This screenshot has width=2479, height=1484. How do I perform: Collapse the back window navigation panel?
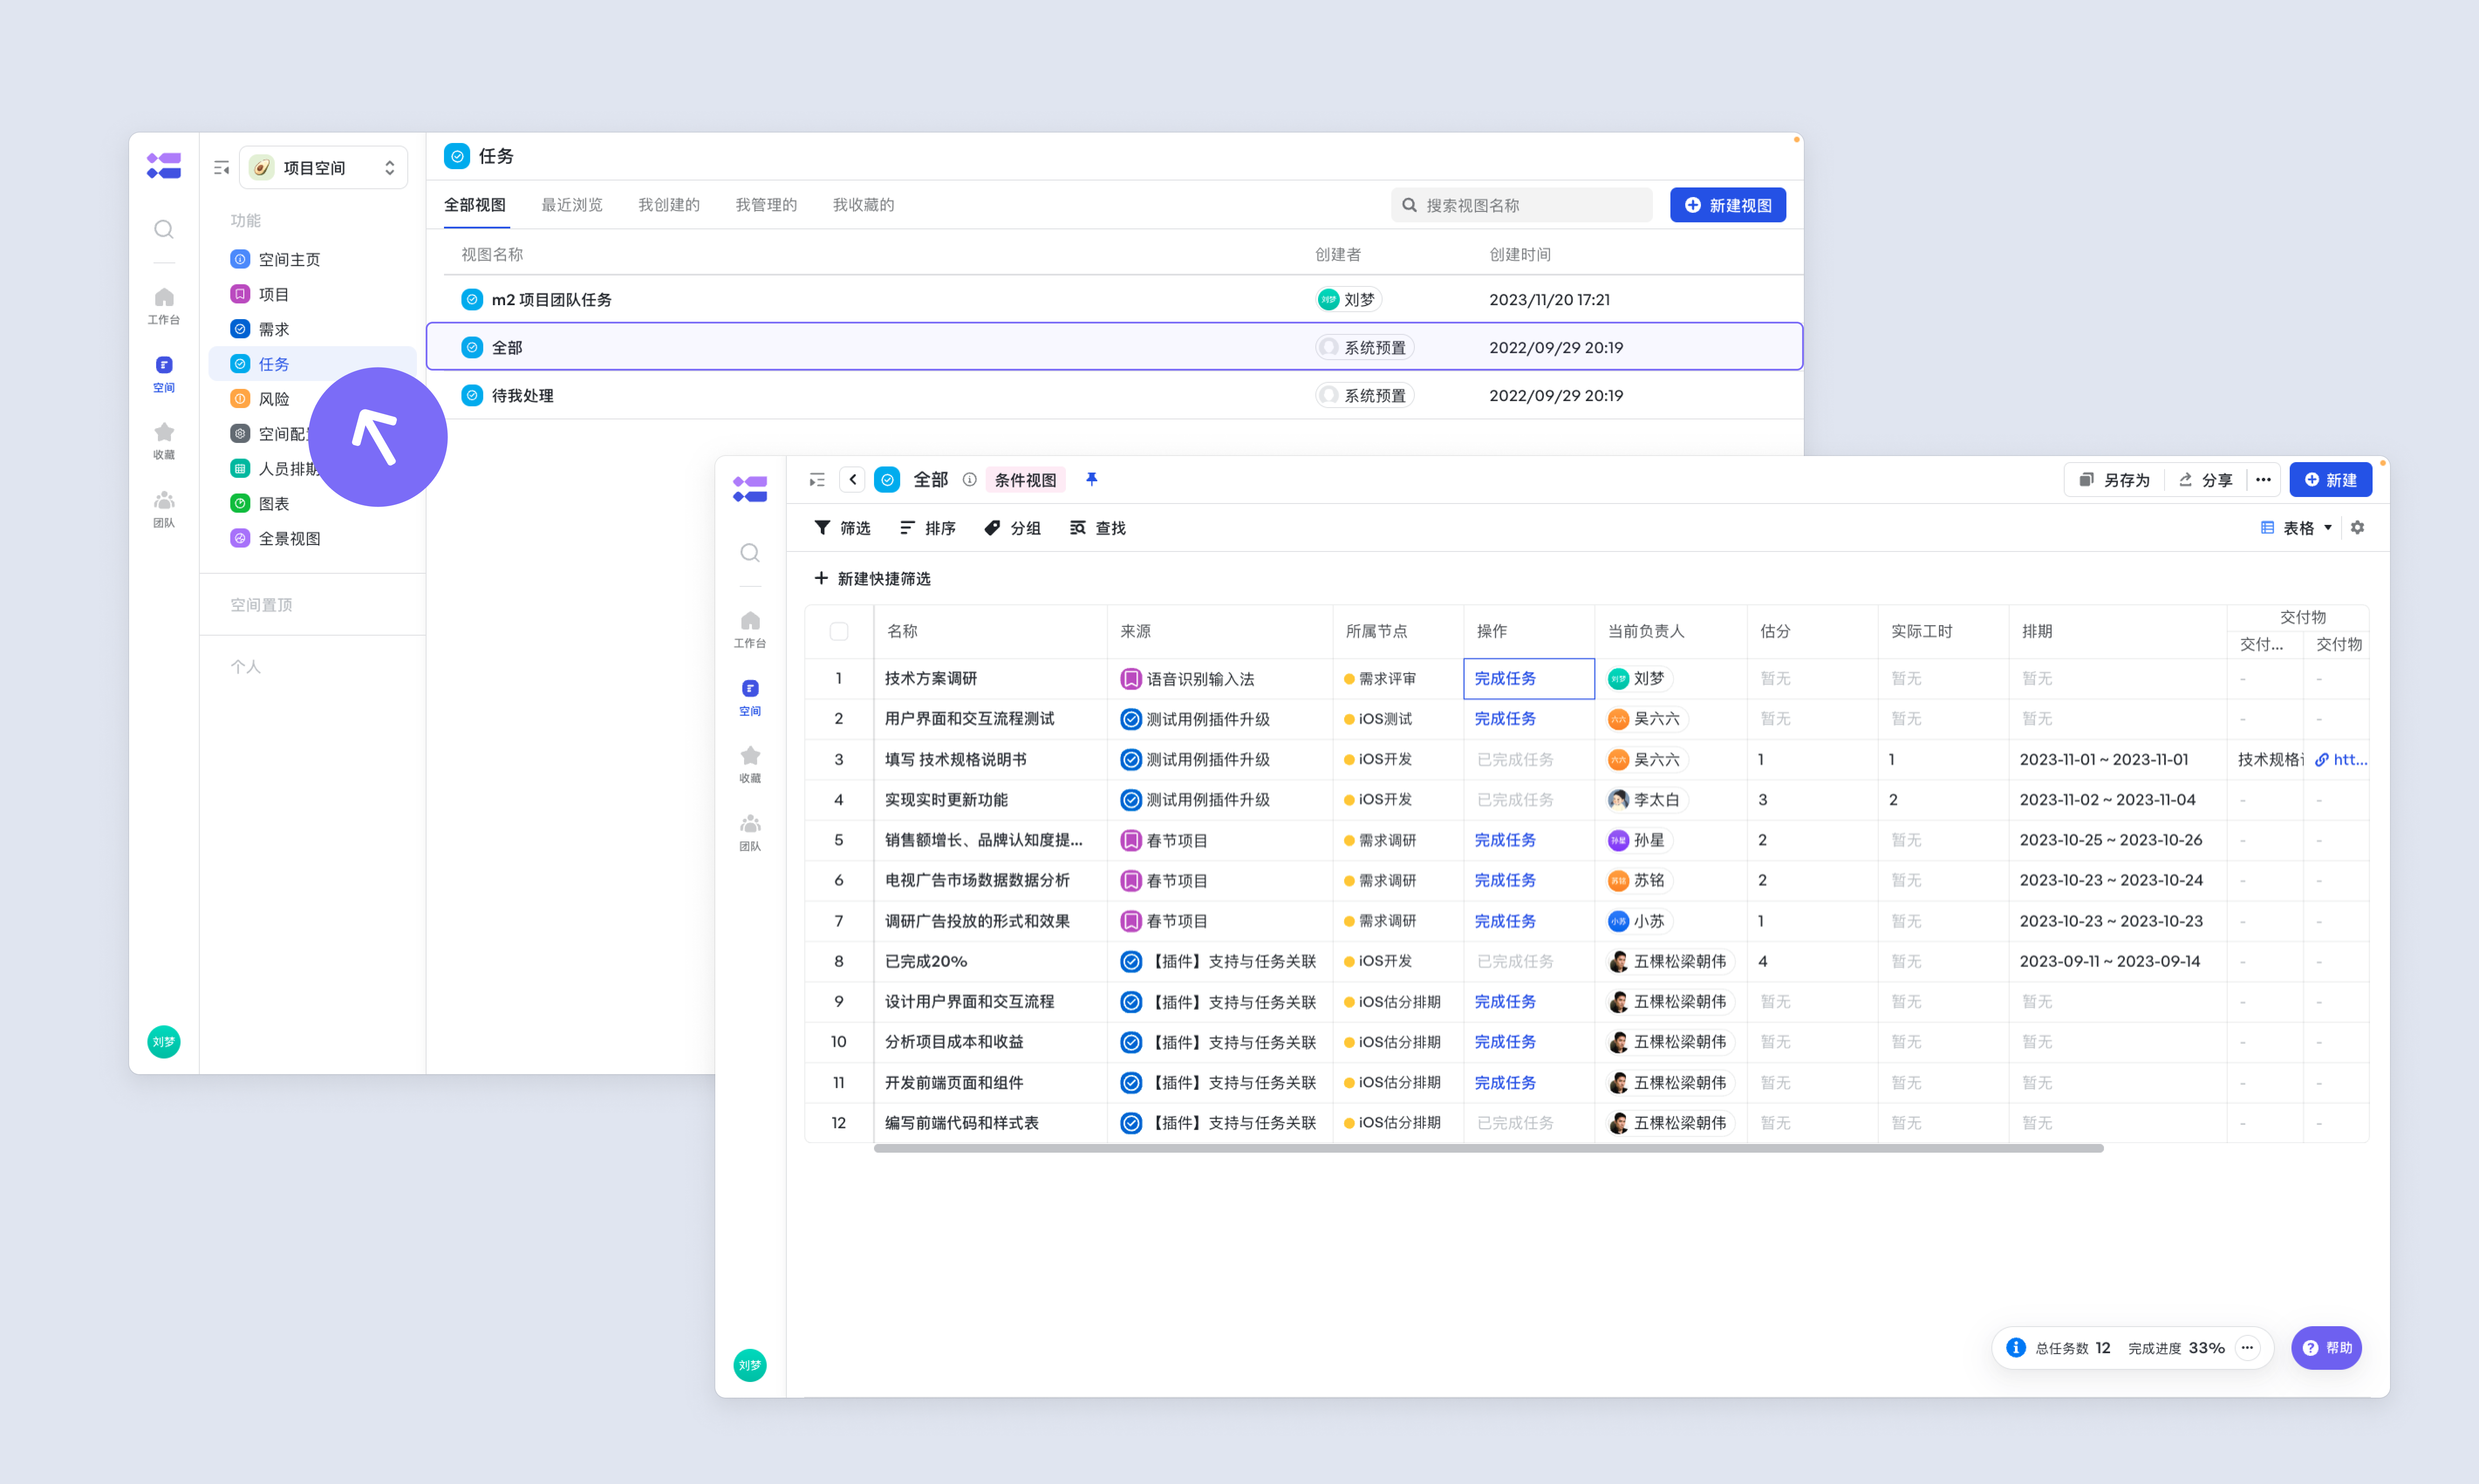click(x=221, y=168)
